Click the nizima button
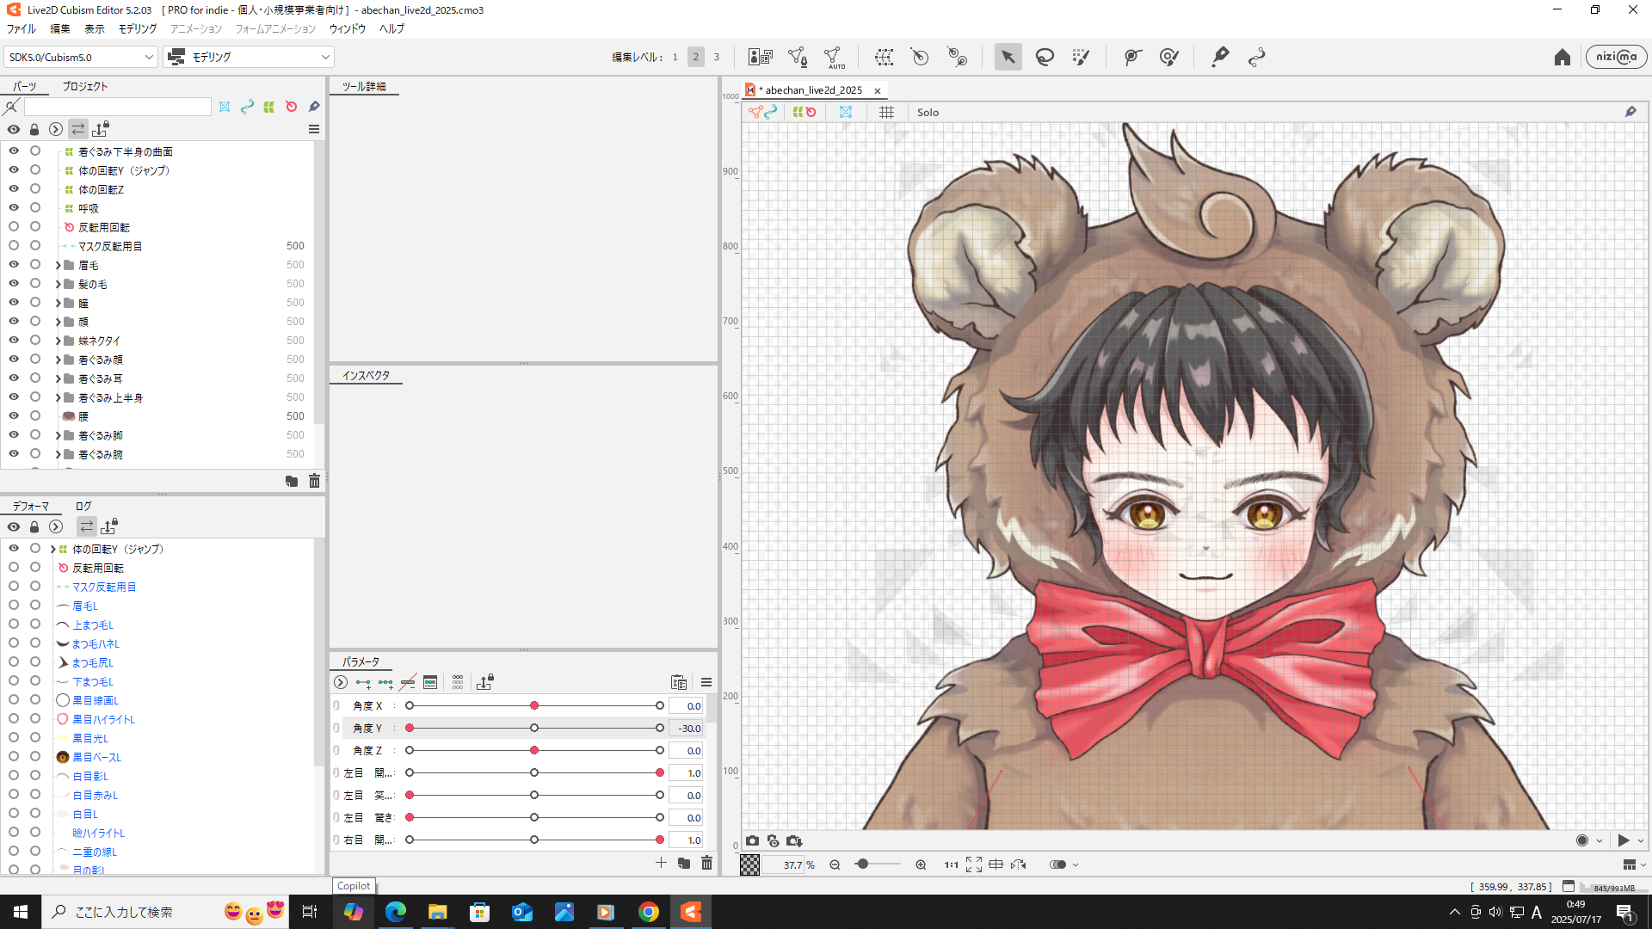1652x929 pixels. 1616,58
